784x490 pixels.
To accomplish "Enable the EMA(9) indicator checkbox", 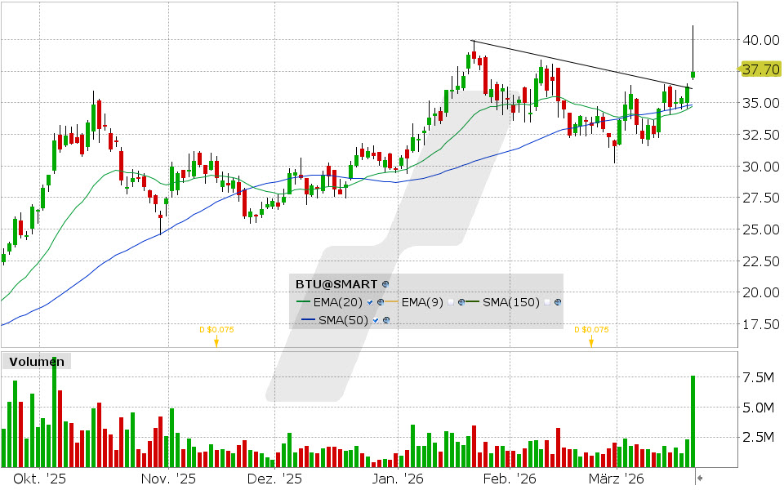I will [450, 302].
